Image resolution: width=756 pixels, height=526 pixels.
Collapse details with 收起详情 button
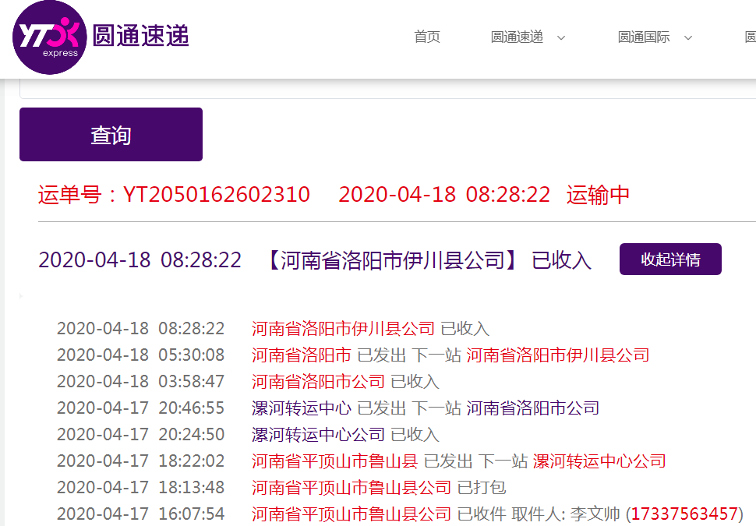point(670,259)
